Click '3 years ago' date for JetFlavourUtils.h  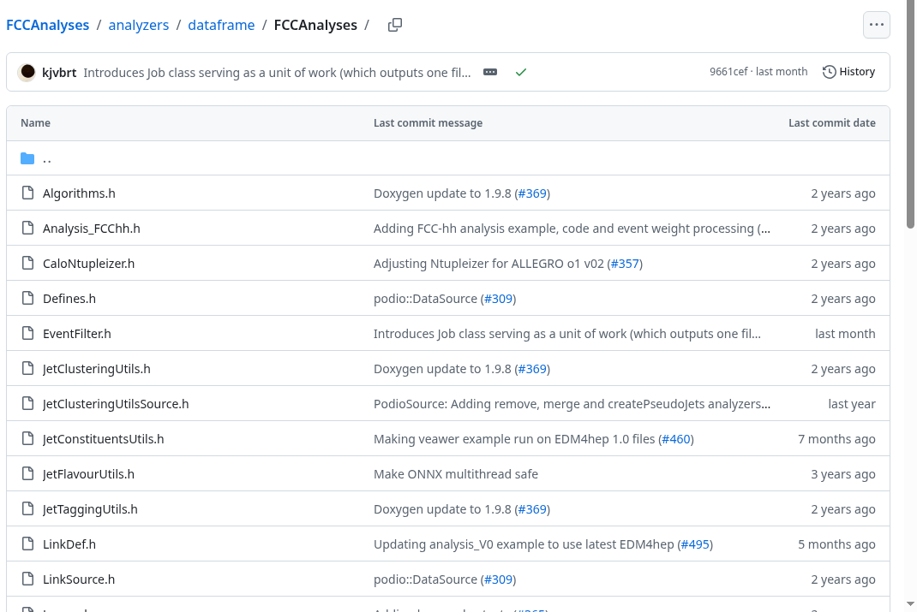[842, 473]
